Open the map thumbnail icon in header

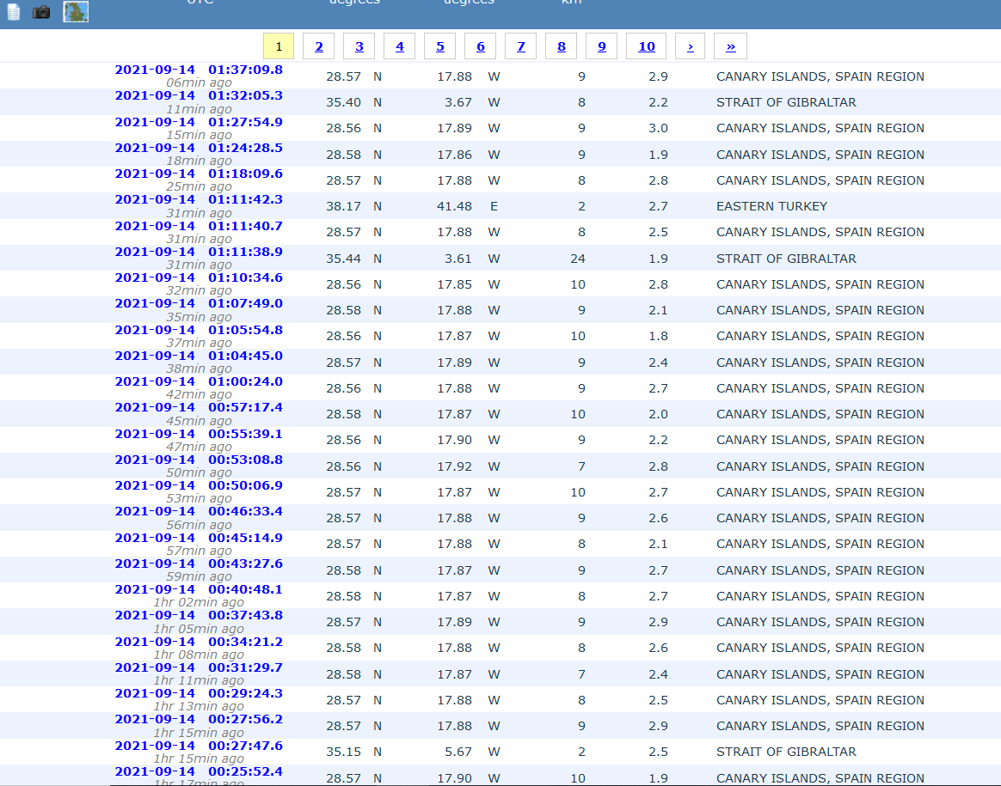[x=76, y=11]
